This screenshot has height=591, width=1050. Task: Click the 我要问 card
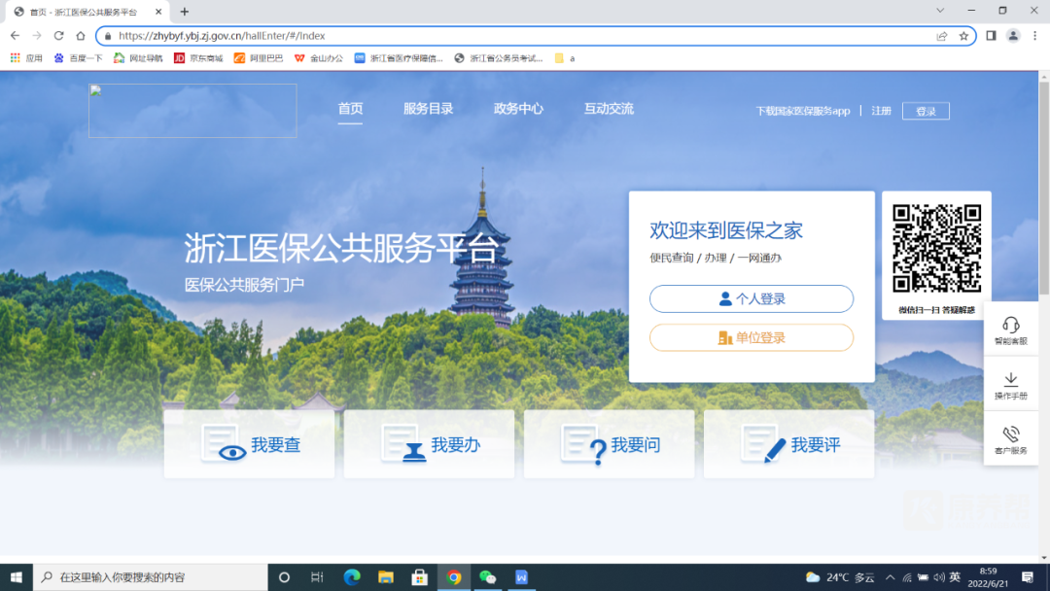pyautogui.click(x=610, y=444)
